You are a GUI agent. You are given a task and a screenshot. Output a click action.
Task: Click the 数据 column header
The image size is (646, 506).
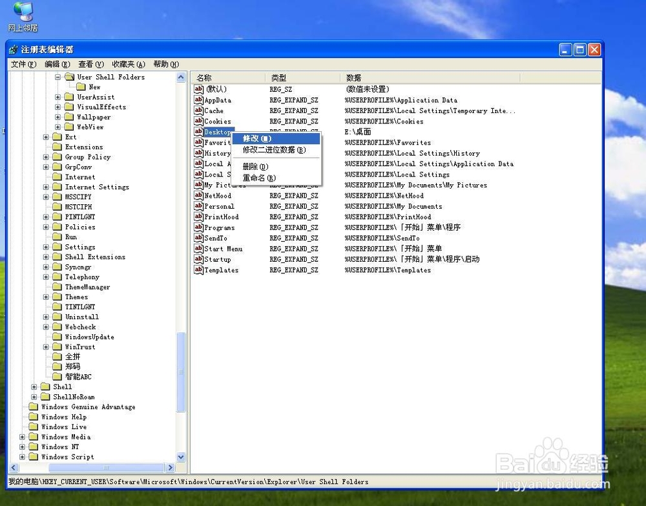430,78
